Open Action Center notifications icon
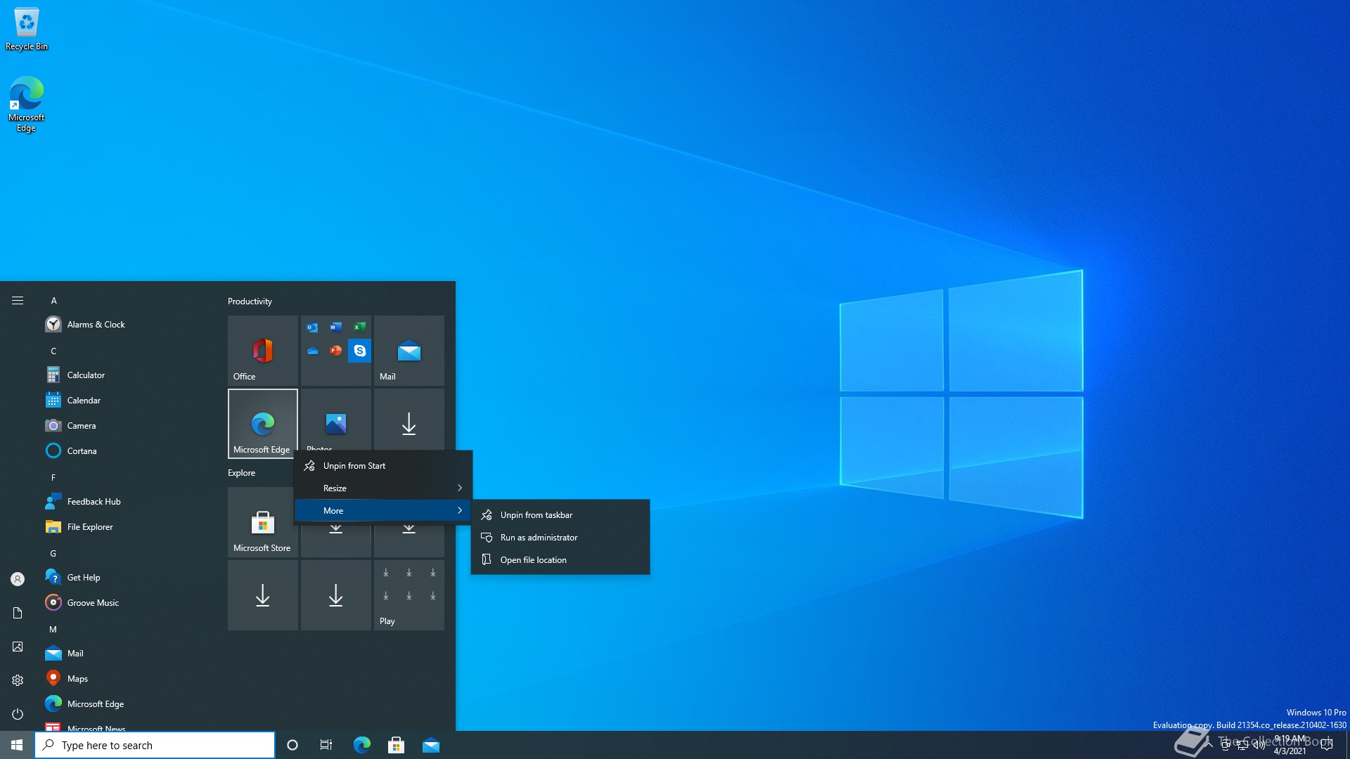Screen dimensions: 1350x759 (x=1327, y=745)
